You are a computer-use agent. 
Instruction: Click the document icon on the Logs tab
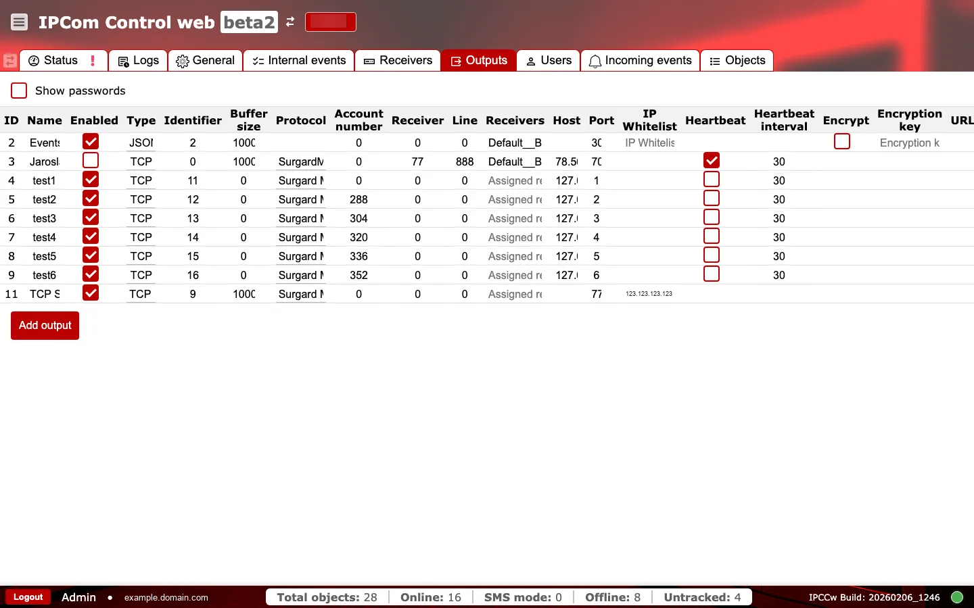tap(123, 60)
